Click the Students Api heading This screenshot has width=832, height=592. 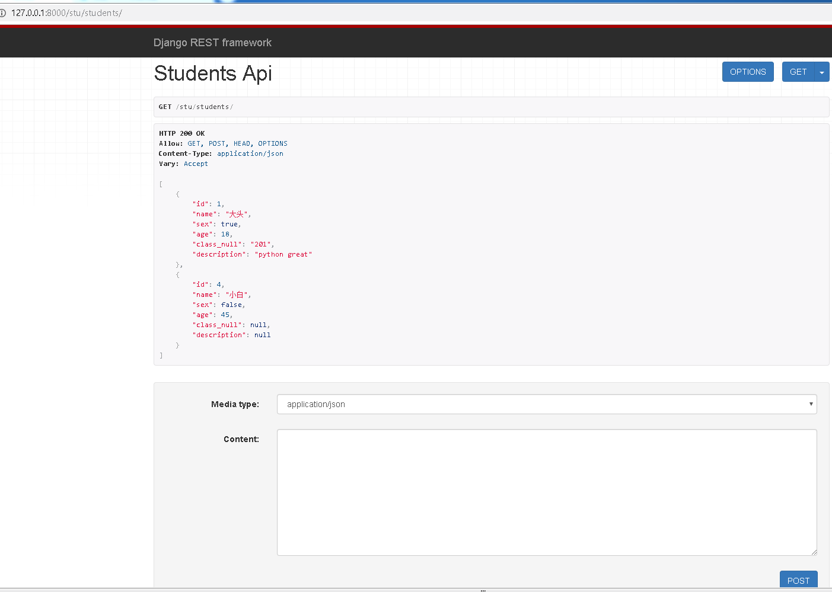coord(213,73)
